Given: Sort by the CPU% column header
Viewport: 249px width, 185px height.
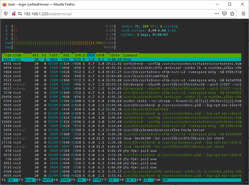Looking at the screenshot, I should 91,55.
